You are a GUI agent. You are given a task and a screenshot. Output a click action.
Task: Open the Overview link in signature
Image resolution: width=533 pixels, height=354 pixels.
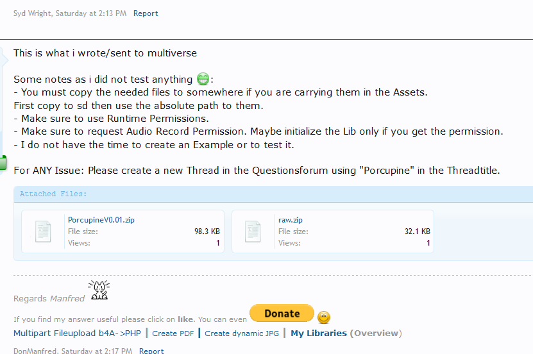376,333
